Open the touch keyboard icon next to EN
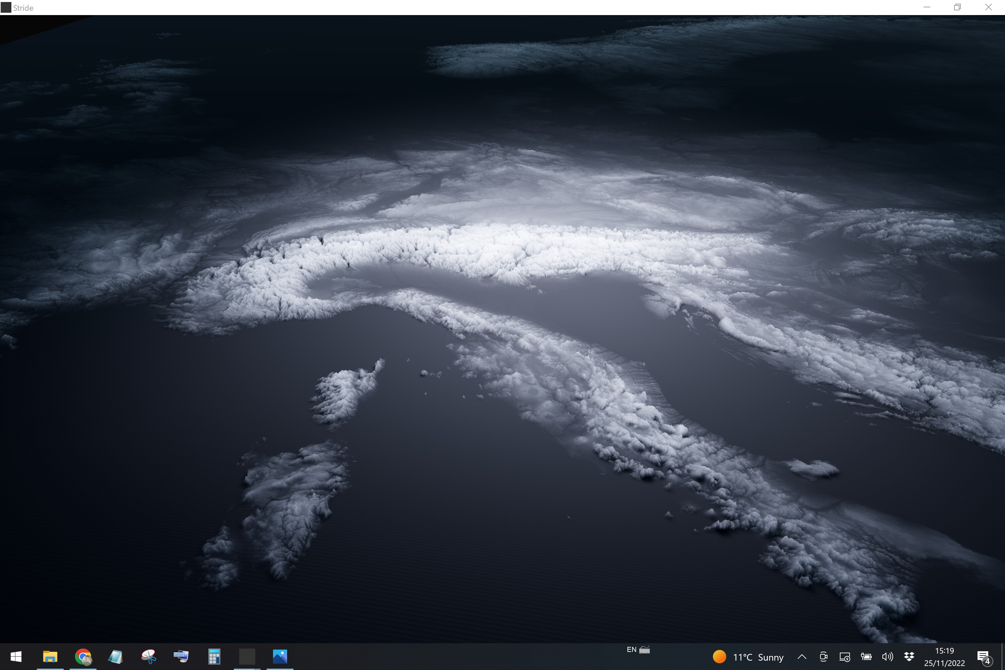The width and height of the screenshot is (1005, 670). pos(644,650)
